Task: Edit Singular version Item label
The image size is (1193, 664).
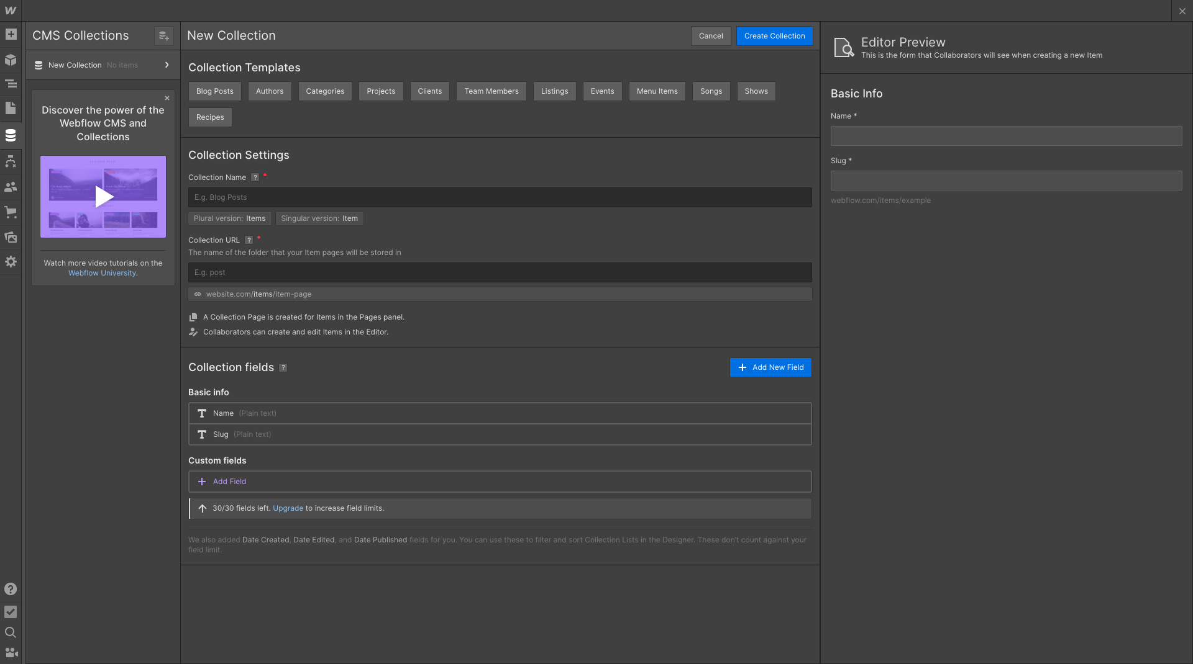Action: point(319,218)
